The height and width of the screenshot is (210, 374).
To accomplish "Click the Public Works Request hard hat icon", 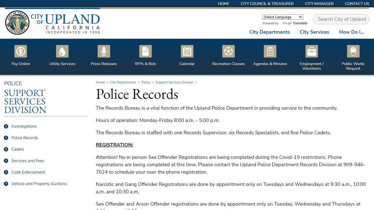I will 353,51.
